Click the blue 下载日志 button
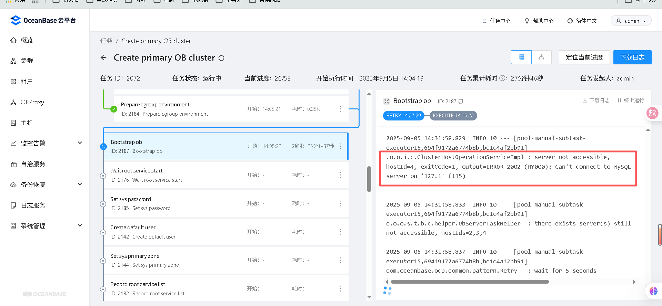Image resolution: width=662 pixels, height=306 pixels. coord(632,57)
